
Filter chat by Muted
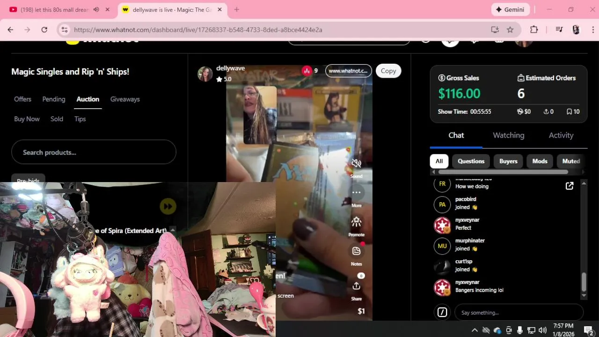(x=571, y=161)
